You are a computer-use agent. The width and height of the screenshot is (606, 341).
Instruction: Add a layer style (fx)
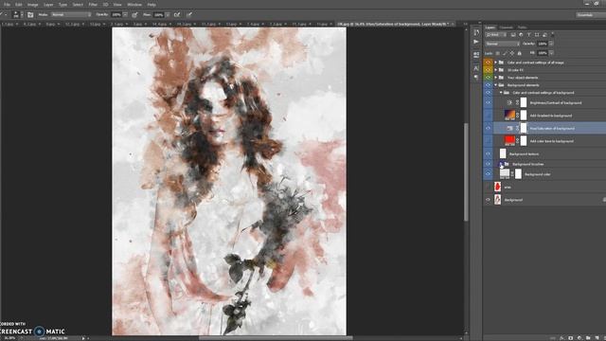click(x=561, y=338)
